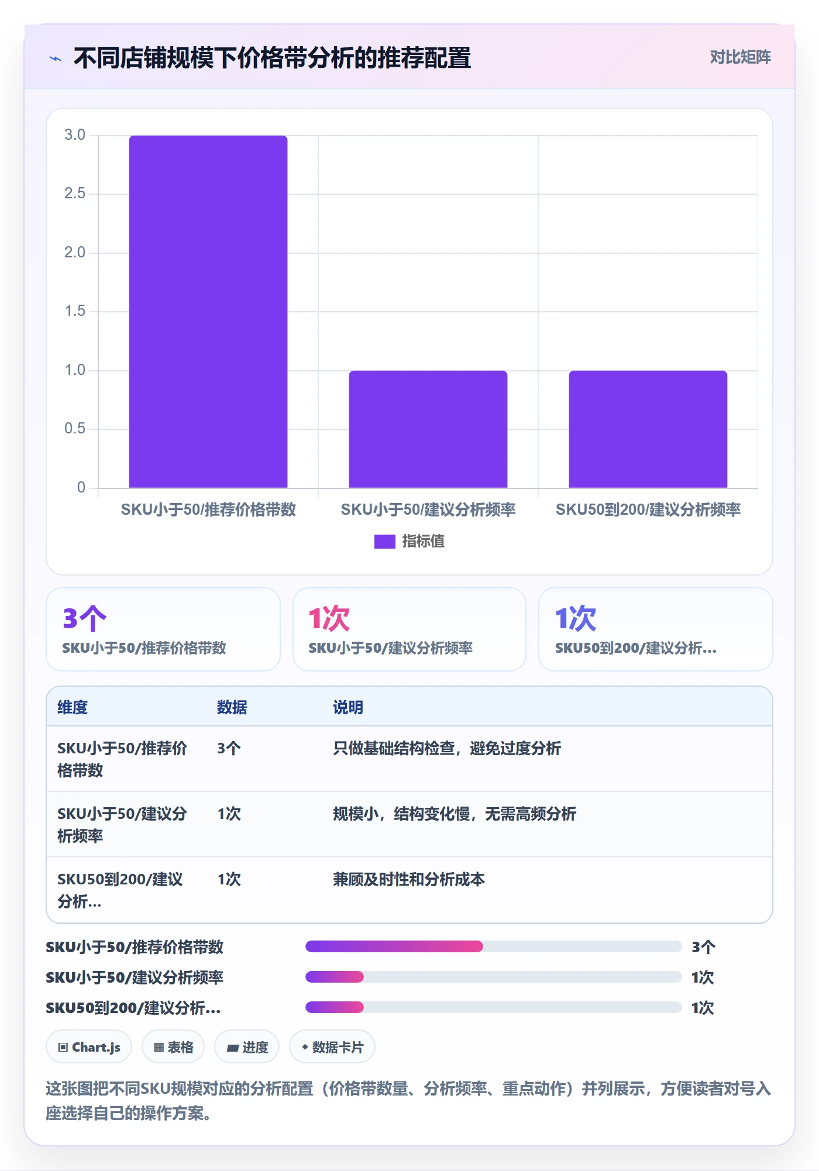This screenshot has height=1171, width=819.
Task: Select the SKU小于50/建议分析频率 chart bar
Action: [428, 429]
